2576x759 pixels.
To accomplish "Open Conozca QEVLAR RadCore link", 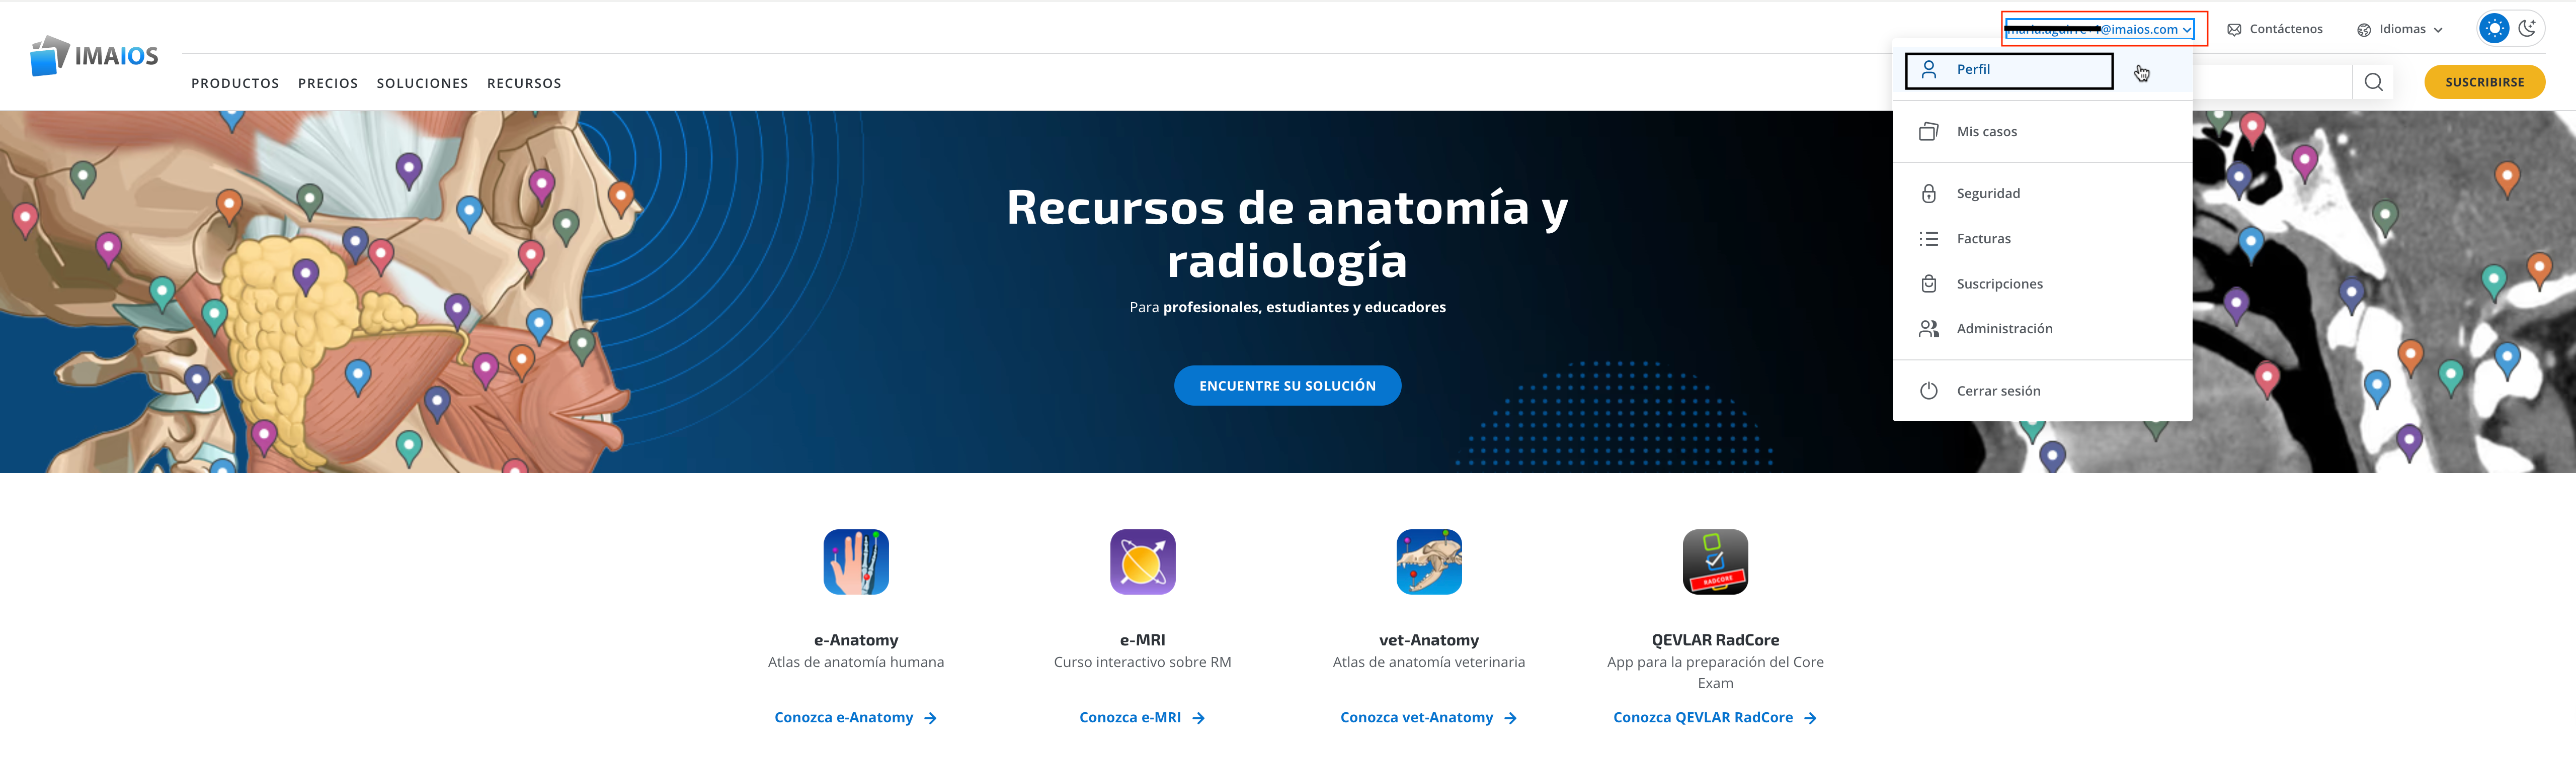I will tap(1715, 718).
